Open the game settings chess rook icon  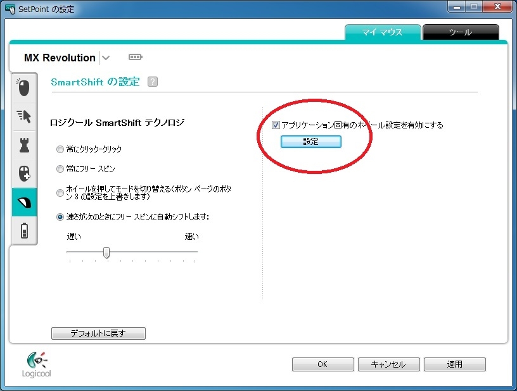point(23,145)
